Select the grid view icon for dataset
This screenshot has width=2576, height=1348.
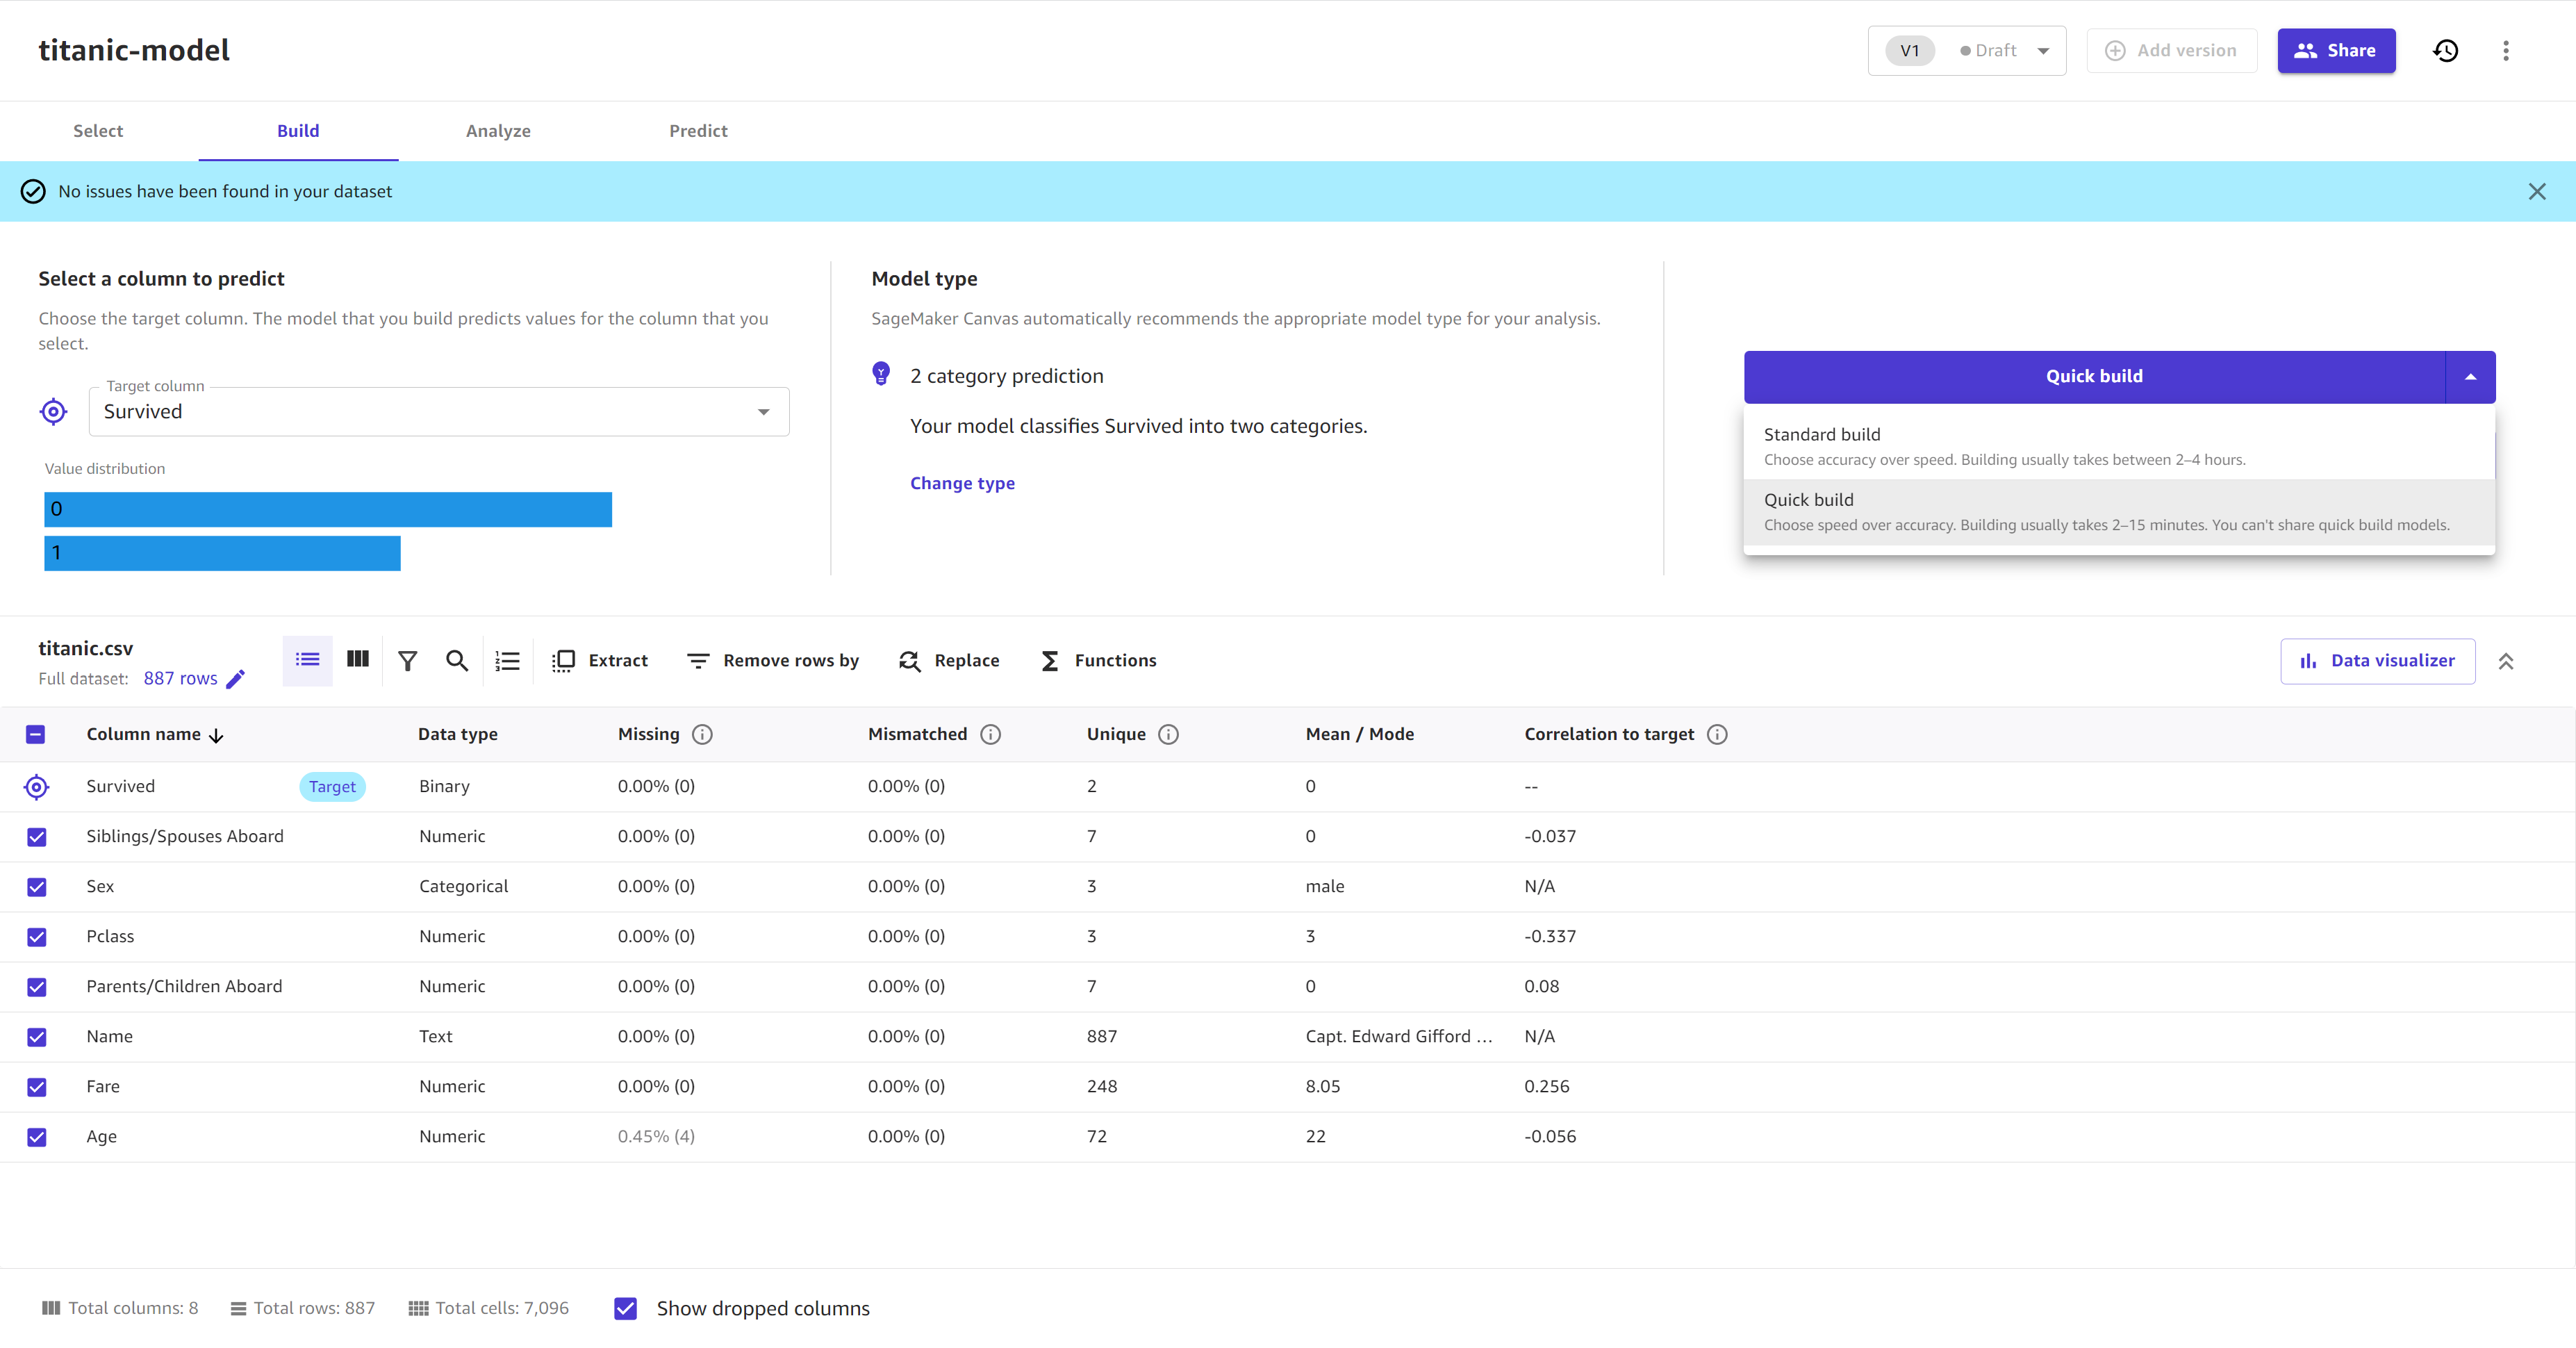[358, 659]
